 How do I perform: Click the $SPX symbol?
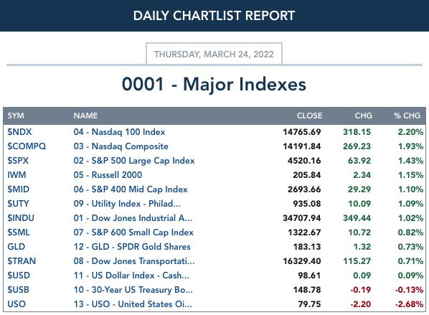point(18,161)
